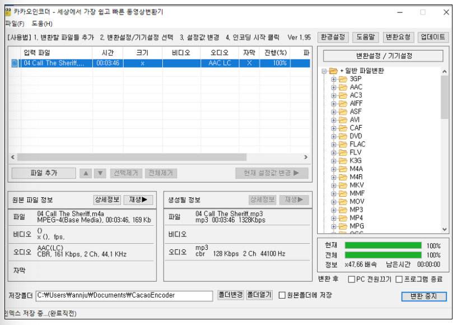Click the move-down triangle button
Screen dimensions: 457x325
100,173
